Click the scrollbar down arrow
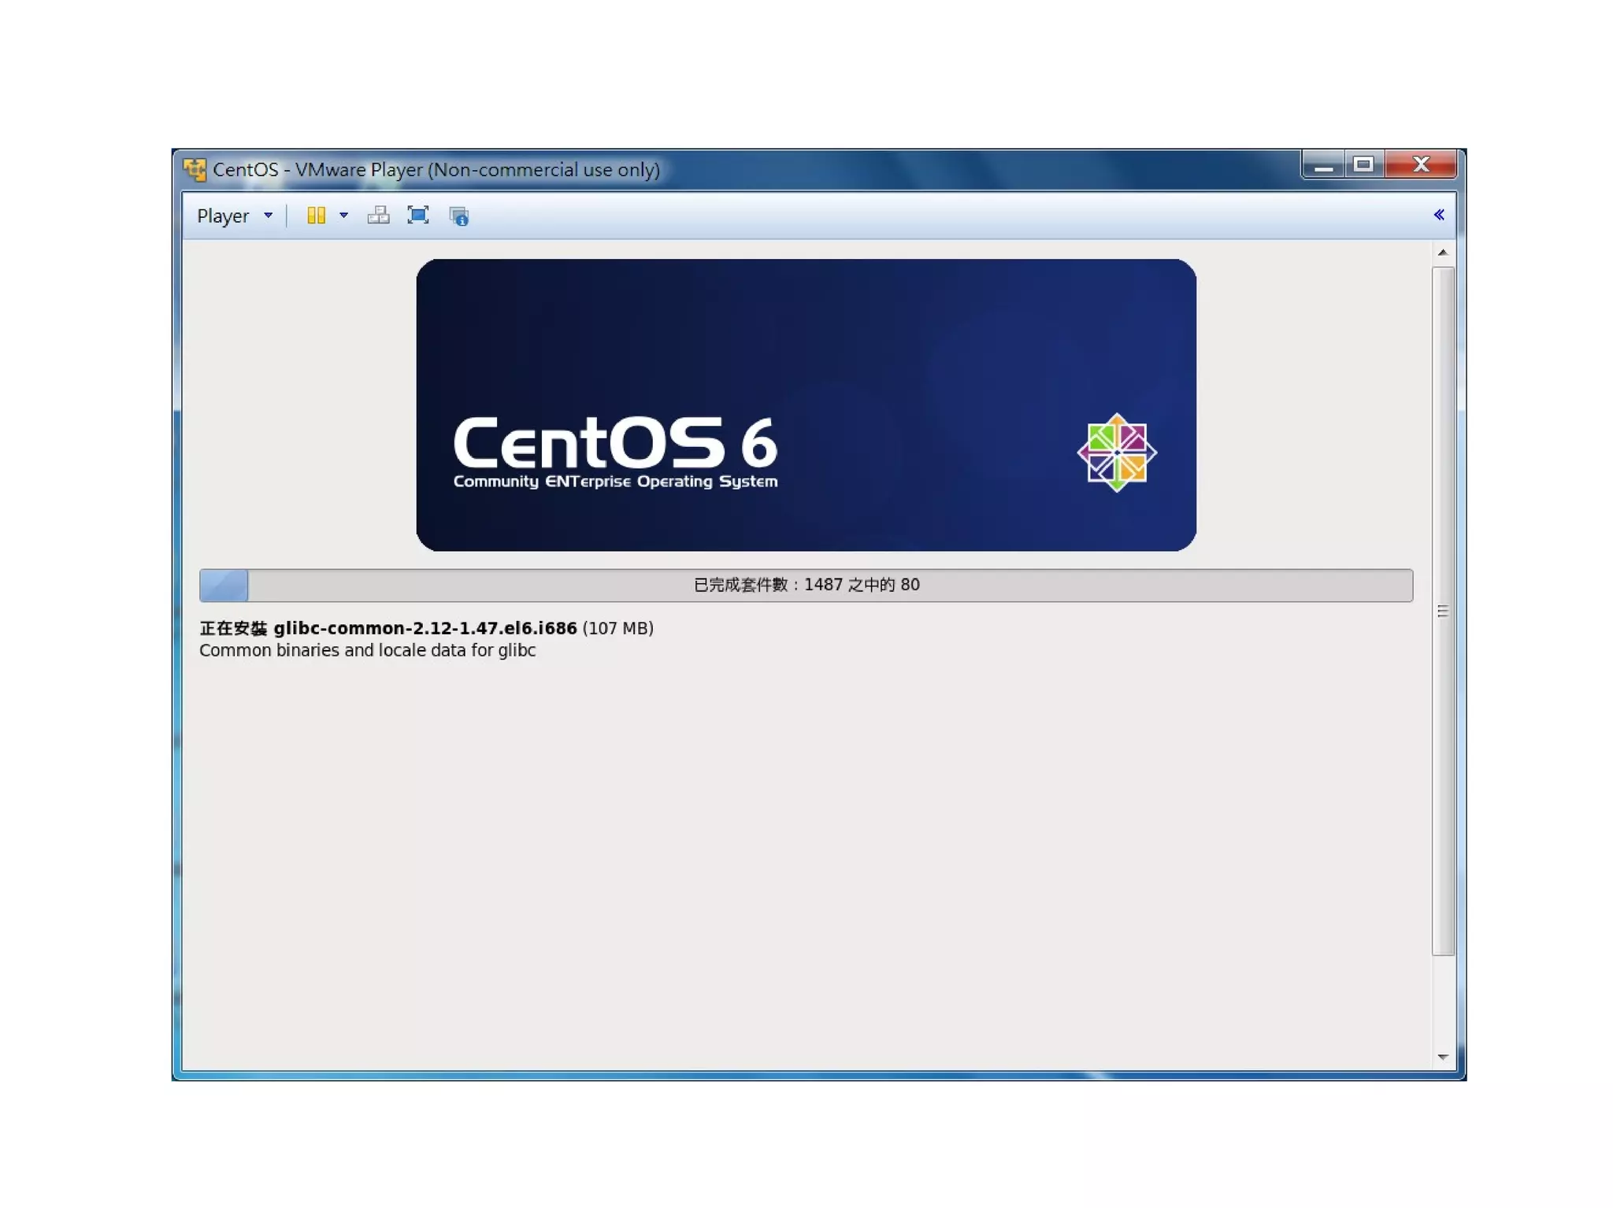Image resolution: width=1613 pixels, height=1208 pixels. pyautogui.click(x=1443, y=1057)
